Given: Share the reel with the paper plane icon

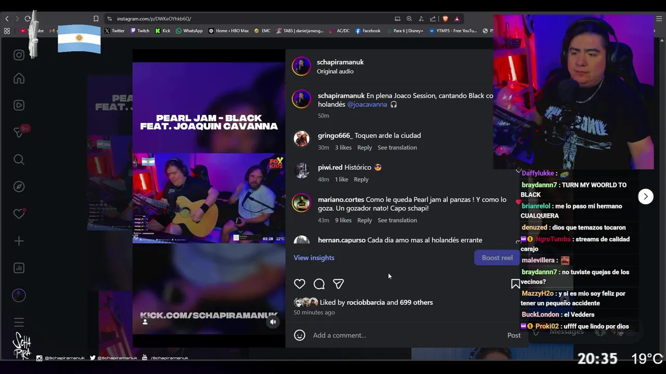Looking at the screenshot, I should (x=338, y=284).
